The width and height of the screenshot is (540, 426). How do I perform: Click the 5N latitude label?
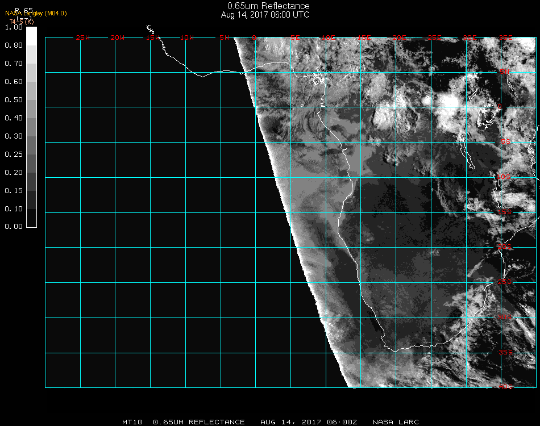(505, 72)
